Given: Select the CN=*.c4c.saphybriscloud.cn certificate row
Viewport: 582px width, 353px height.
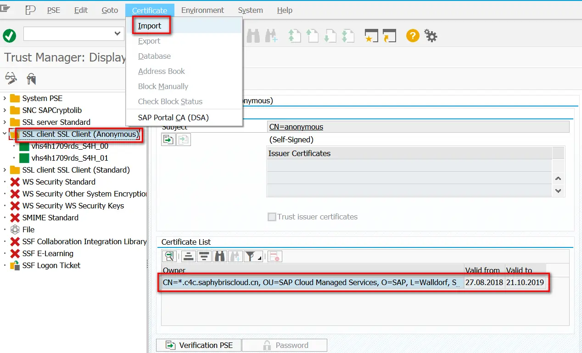Looking at the screenshot, I should coord(353,283).
